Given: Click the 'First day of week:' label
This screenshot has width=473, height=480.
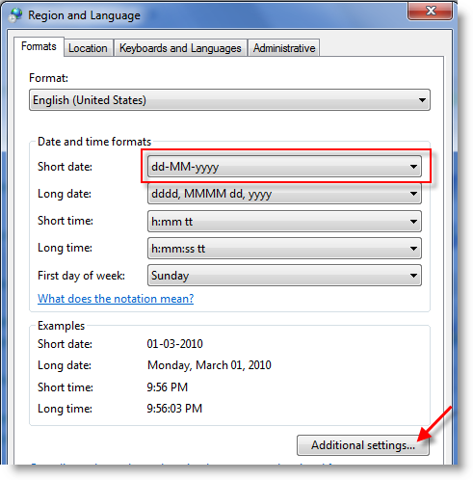Looking at the screenshot, I should click(x=81, y=276).
